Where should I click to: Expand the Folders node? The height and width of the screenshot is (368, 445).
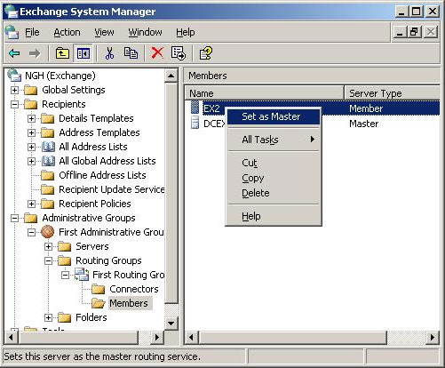(x=48, y=317)
